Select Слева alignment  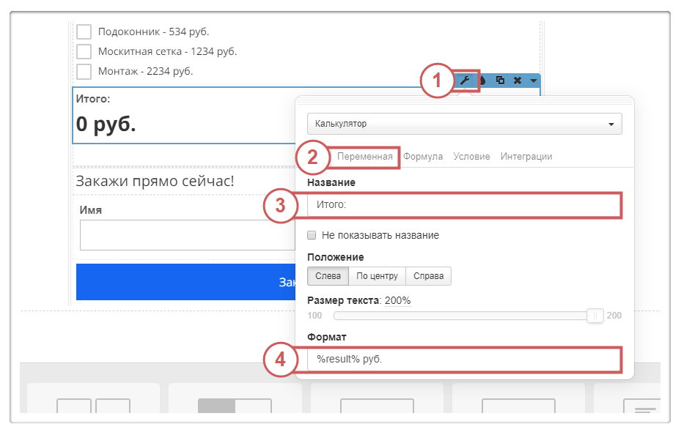pyautogui.click(x=328, y=276)
